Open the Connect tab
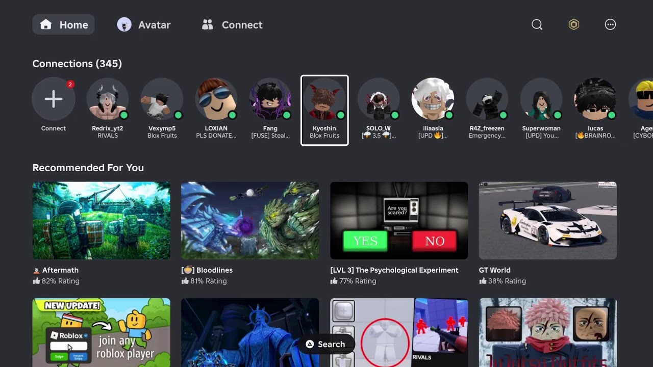Image resolution: width=653 pixels, height=367 pixels. (x=232, y=24)
